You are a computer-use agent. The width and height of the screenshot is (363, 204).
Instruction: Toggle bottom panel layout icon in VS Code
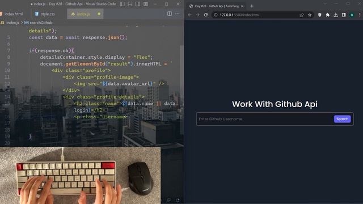[130, 4]
